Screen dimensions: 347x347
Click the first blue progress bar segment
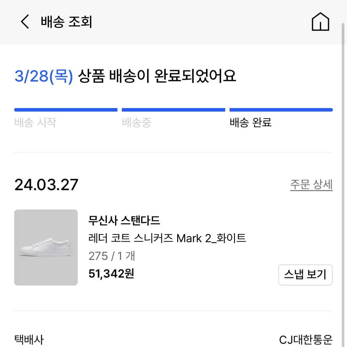(66, 110)
